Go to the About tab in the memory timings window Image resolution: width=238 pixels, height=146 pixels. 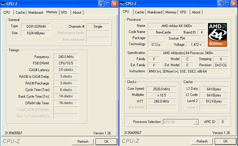(x=77, y=12)
